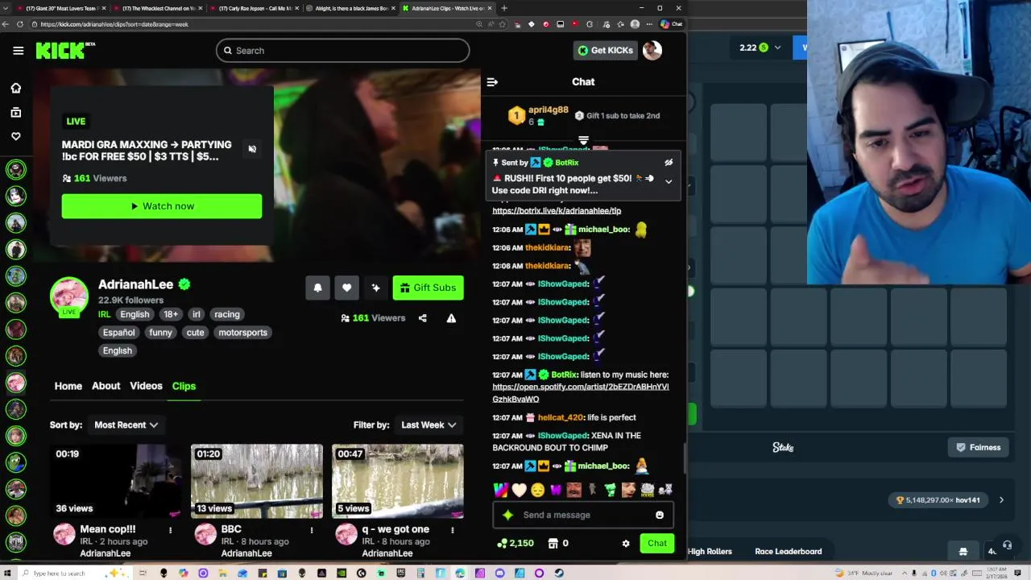
Task: Select High Rollers in Stake window
Action: tap(710, 552)
